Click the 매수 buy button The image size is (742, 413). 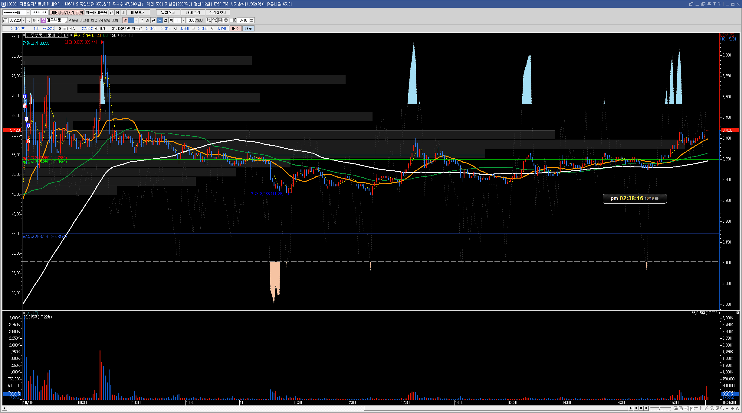[x=235, y=28]
